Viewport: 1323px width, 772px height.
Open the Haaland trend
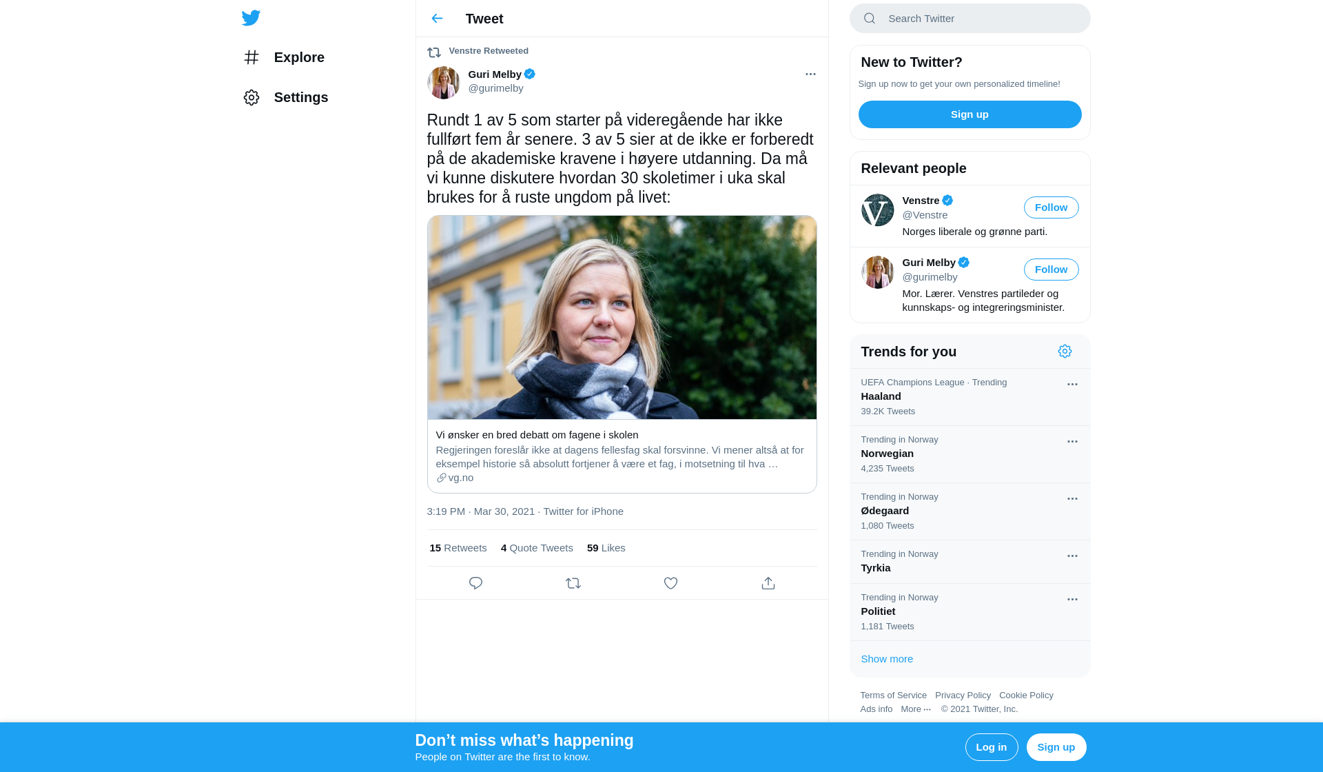click(970, 397)
